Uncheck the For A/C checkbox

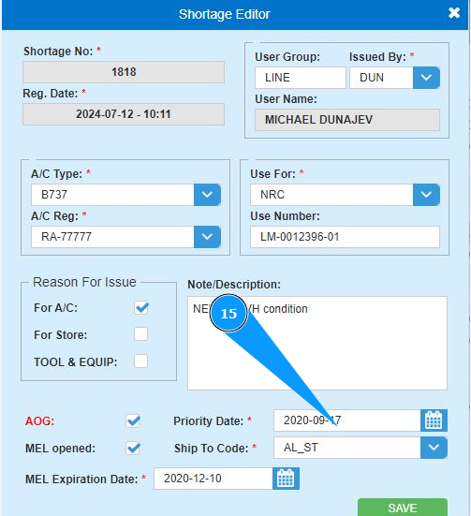[x=141, y=308]
